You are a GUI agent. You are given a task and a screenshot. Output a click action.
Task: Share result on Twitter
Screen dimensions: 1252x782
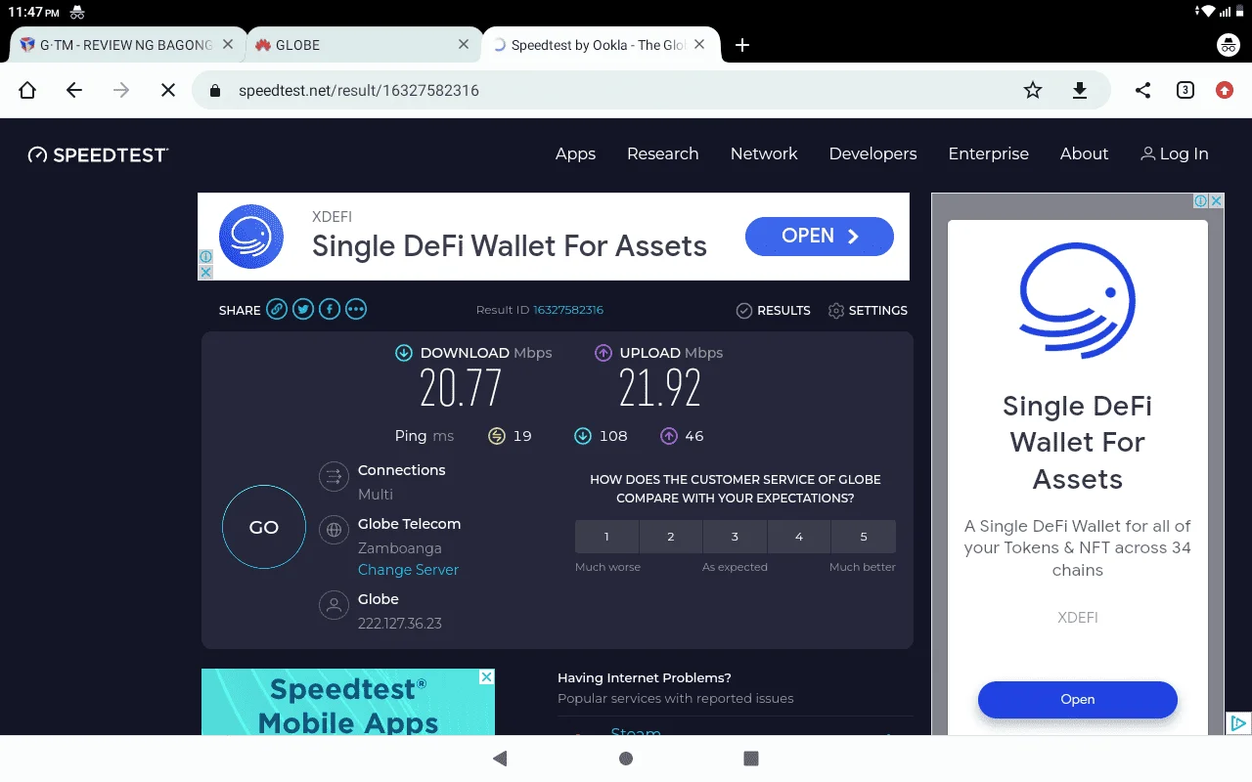303,310
